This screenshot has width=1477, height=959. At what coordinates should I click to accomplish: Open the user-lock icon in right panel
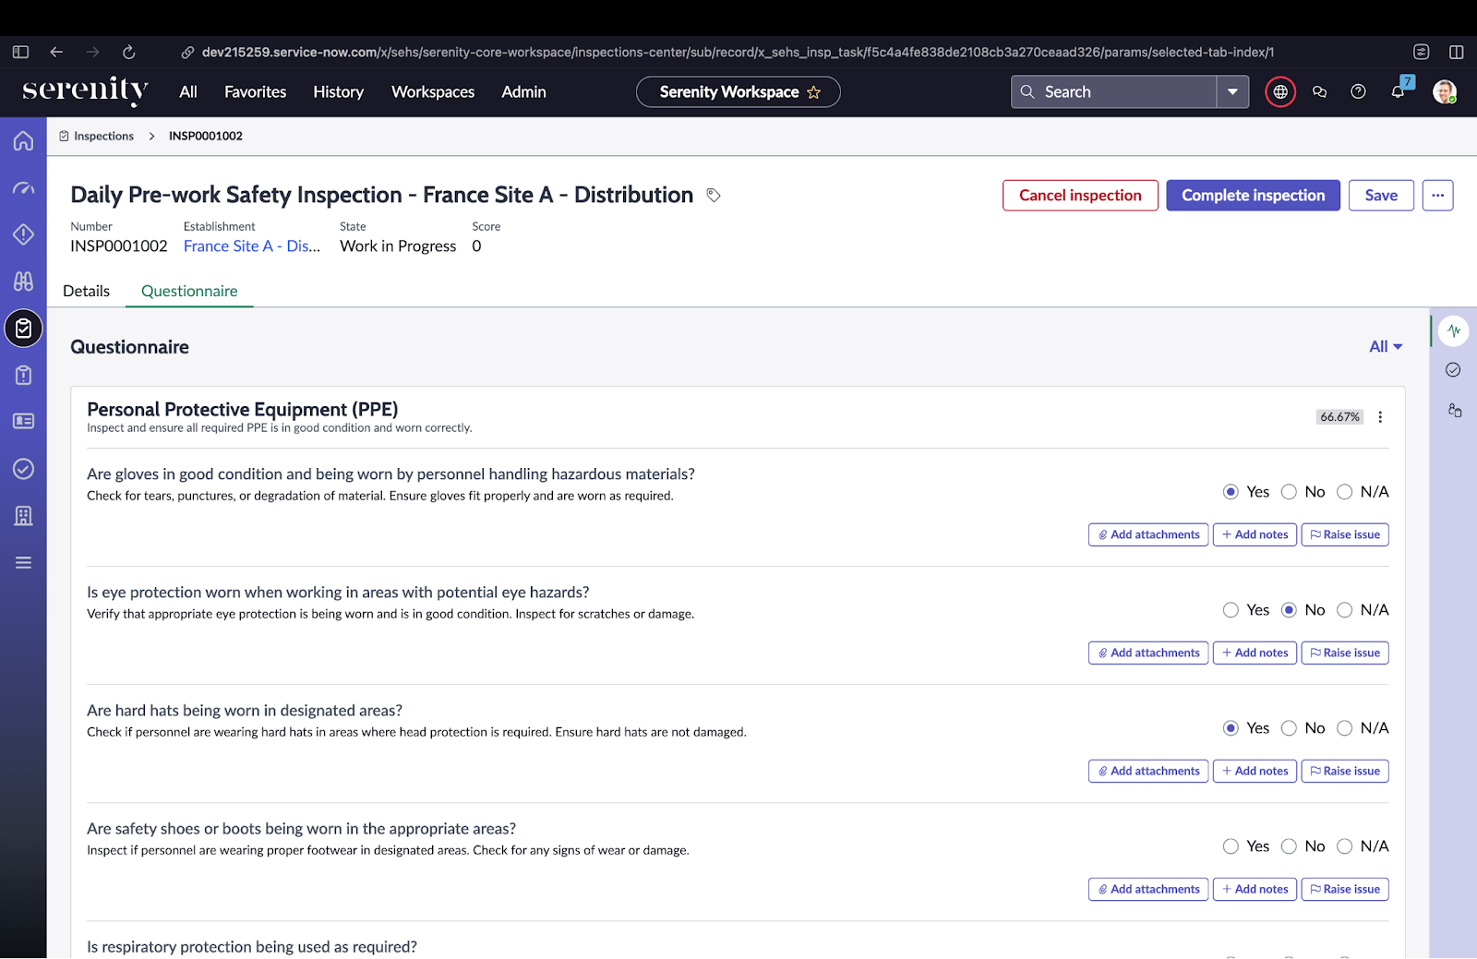pyautogui.click(x=1455, y=411)
